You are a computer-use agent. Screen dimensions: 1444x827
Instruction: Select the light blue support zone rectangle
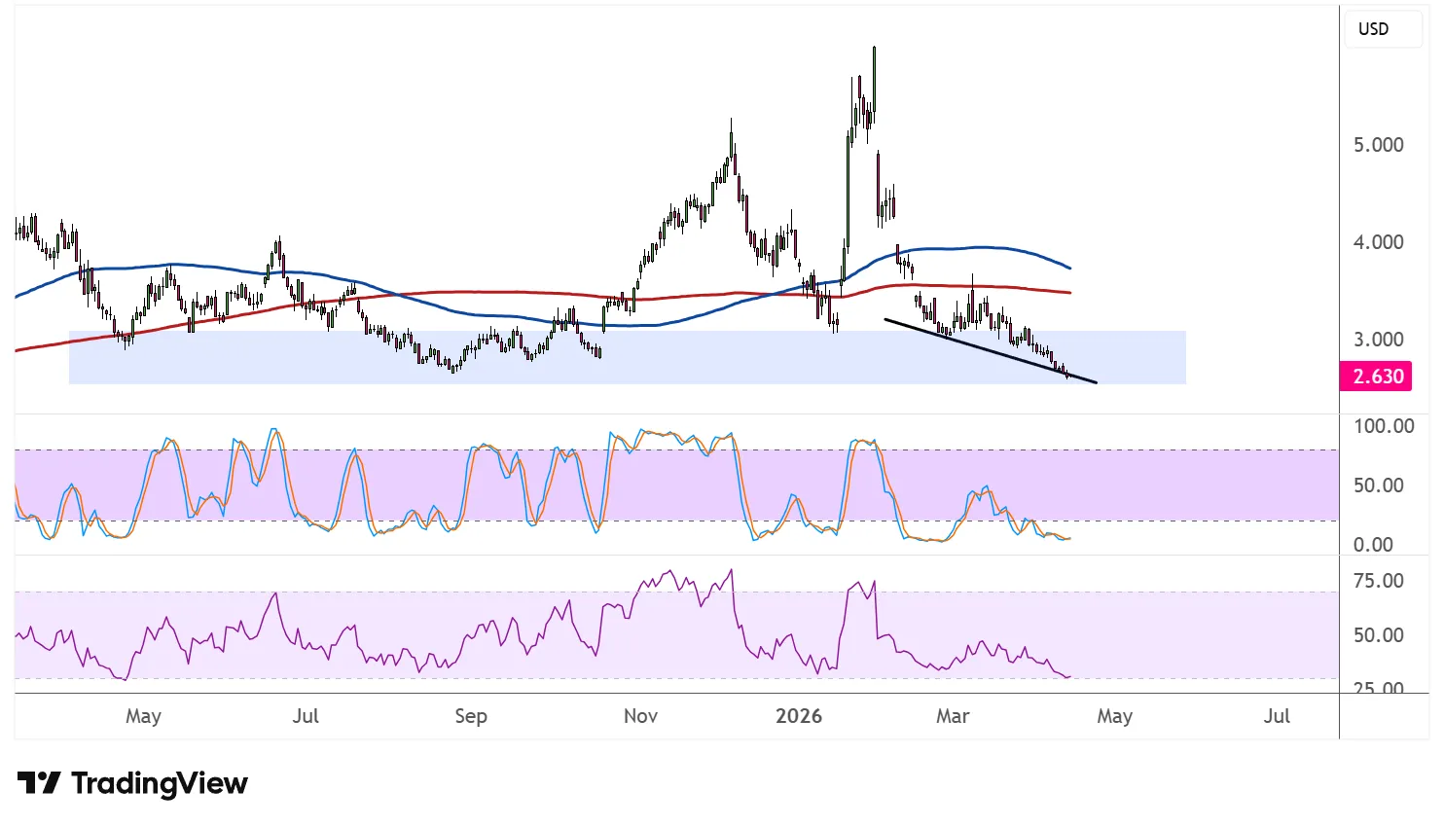click(x=292, y=370)
